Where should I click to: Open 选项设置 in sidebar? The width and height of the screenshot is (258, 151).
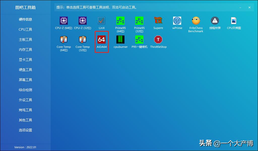tap(25, 130)
